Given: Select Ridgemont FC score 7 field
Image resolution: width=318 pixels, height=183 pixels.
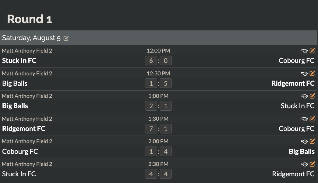Looking at the screenshot, I should point(151,129).
